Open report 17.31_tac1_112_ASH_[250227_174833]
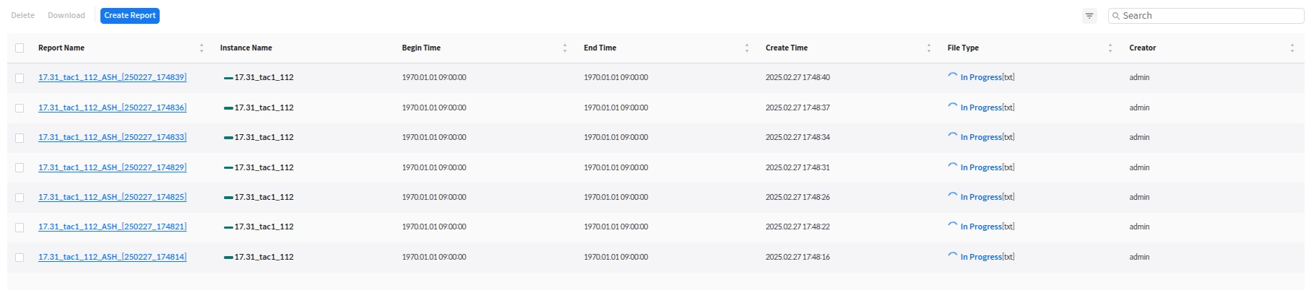The image size is (1314, 290). 112,137
